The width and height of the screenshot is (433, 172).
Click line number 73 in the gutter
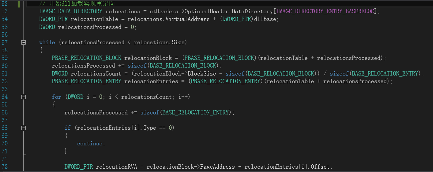[x=5, y=167]
